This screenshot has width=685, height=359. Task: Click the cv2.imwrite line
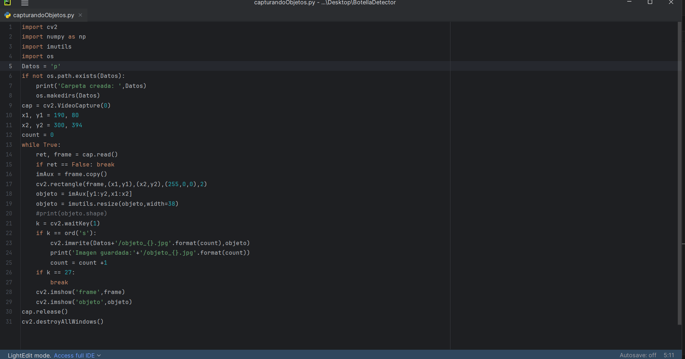[150, 243]
